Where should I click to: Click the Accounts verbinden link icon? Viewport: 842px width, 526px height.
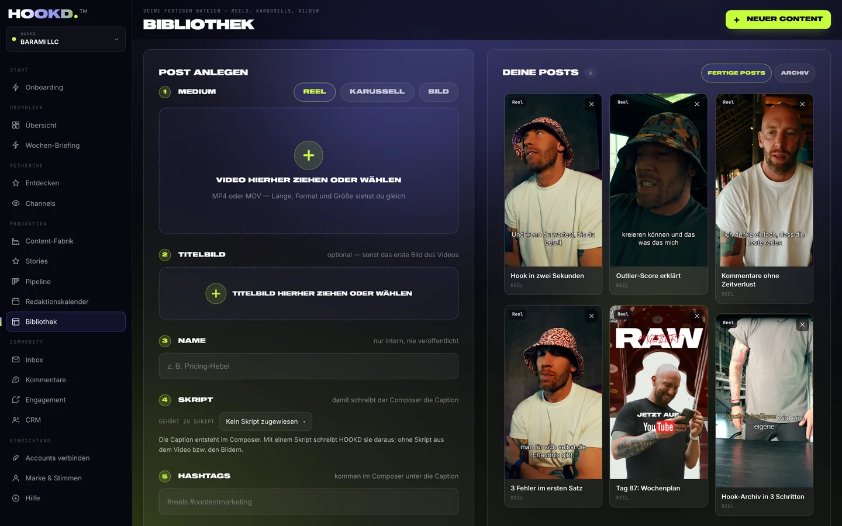[16, 458]
